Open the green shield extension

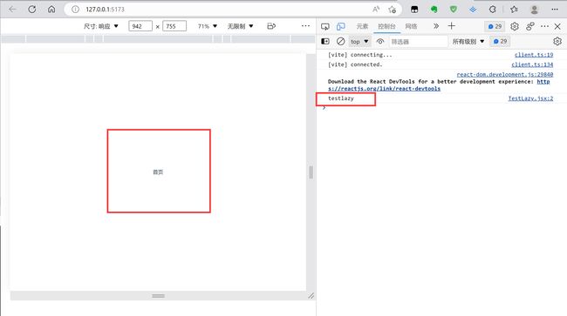[454, 10]
